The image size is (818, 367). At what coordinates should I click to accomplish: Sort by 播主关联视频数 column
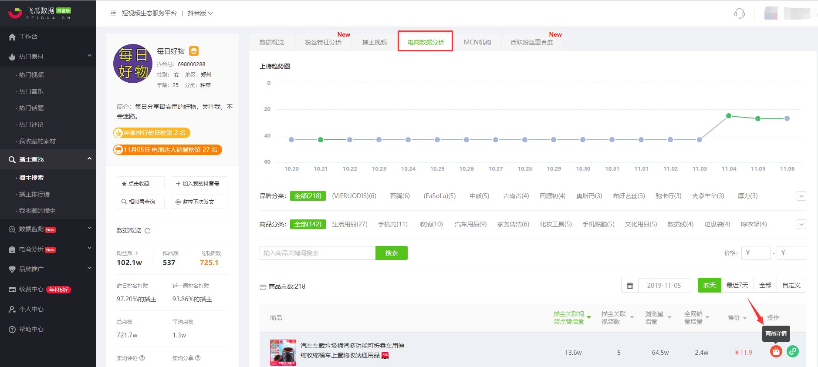(x=617, y=318)
